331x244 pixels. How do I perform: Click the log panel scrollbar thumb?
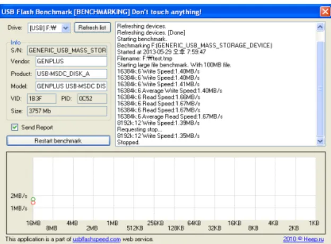tap(320, 88)
